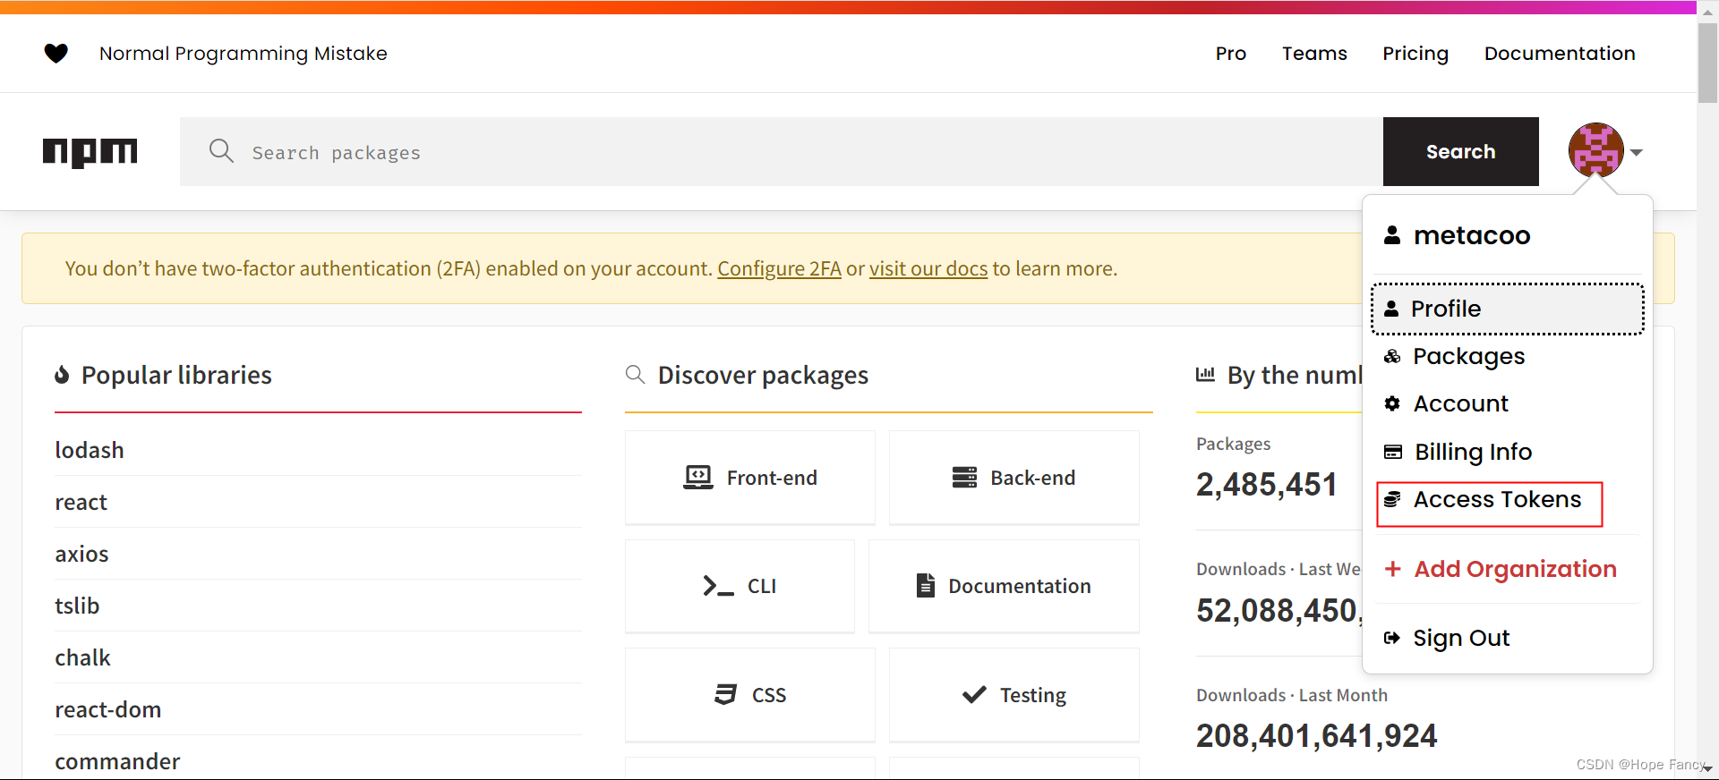1719x780 pixels.
Task: Focus the Search packages input field
Action: pos(781,152)
